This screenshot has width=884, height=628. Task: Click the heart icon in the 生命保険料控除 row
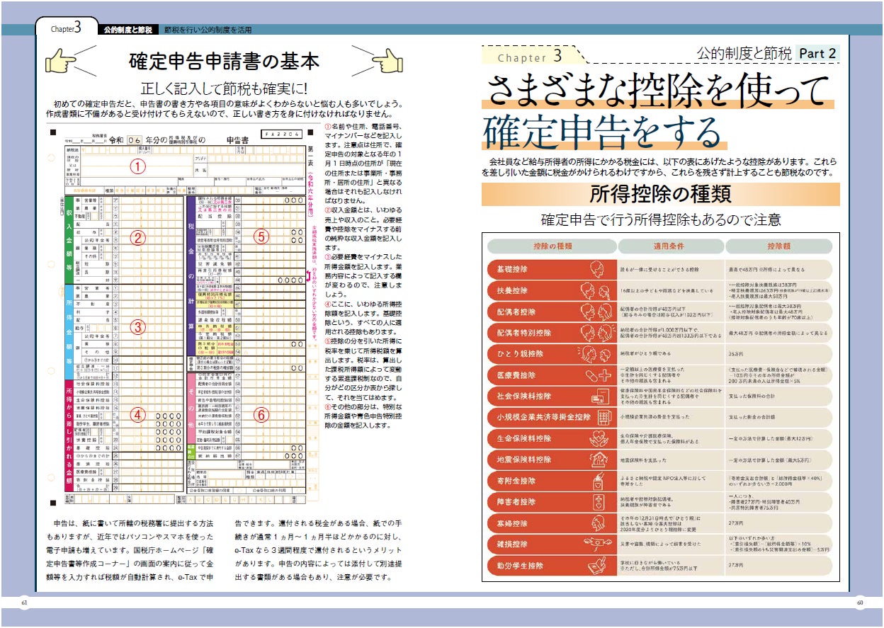(x=596, y=438)
